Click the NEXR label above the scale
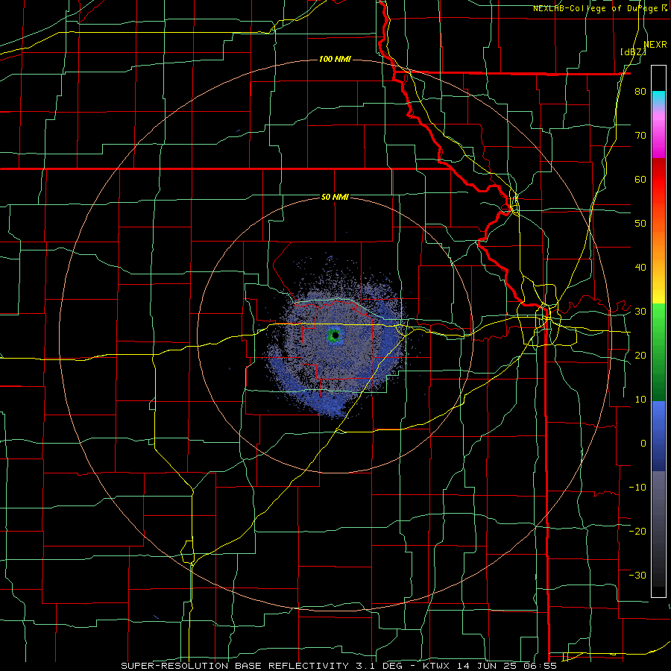Viewport: 671px width, 671px height. [x=655, y=45]
